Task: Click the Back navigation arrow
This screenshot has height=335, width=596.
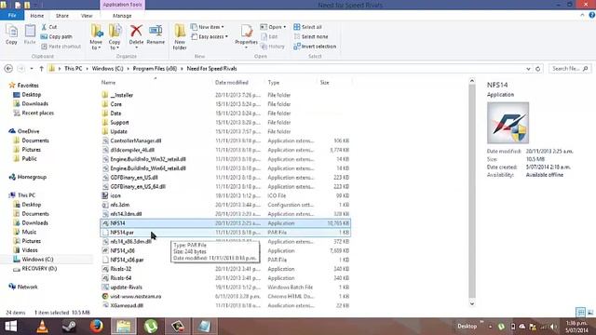Action: coord(8,69)
